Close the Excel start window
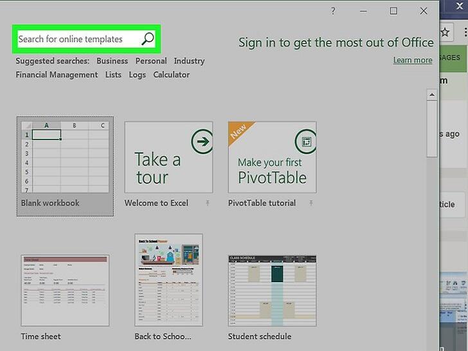The width and height of the screenshot is (468, 351). pos(424,11)
